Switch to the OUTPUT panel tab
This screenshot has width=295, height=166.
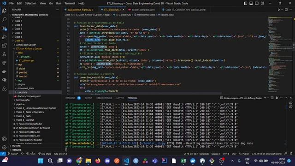tap(88, 98)
